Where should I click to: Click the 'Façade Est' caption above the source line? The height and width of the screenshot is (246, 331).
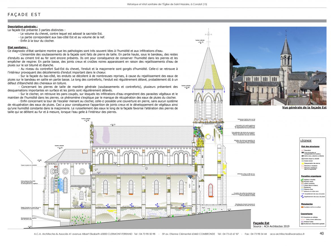coord(261,223)
